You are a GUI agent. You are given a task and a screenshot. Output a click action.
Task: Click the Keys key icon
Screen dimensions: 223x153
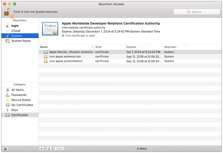[x=8, y=110]
